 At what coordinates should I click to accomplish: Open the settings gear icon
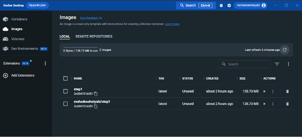point(229,5)
